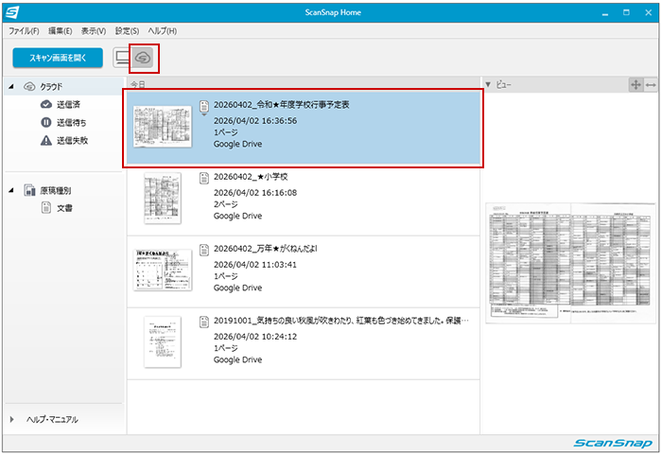
Task: Open dropdown arrow under 令和★年度学校行事予定表 document icon
Action: pyautogui.click(x=204, y=114)
